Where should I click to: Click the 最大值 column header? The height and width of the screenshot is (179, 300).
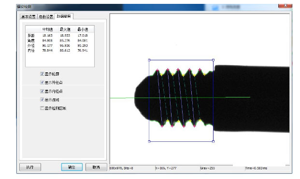tap(65, 29)
